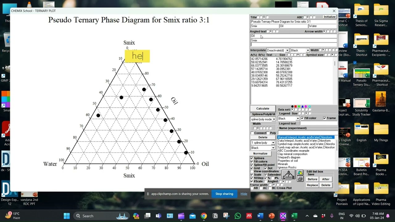Select ABC Coordinates example list item
Screen dimensions: 395x222
coord(293,151)
